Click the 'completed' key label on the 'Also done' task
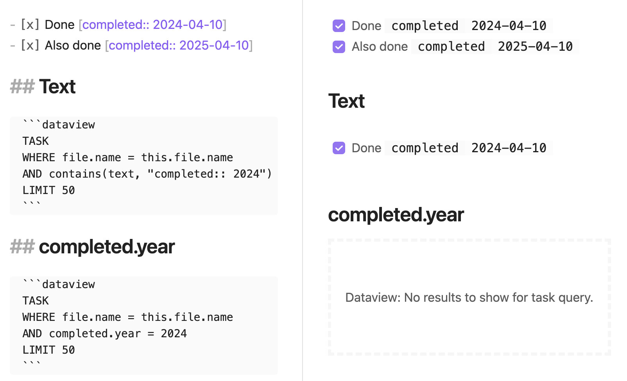The width and height of the screenshot is (627, 381). pyautogui.click(x=451, y=46)
